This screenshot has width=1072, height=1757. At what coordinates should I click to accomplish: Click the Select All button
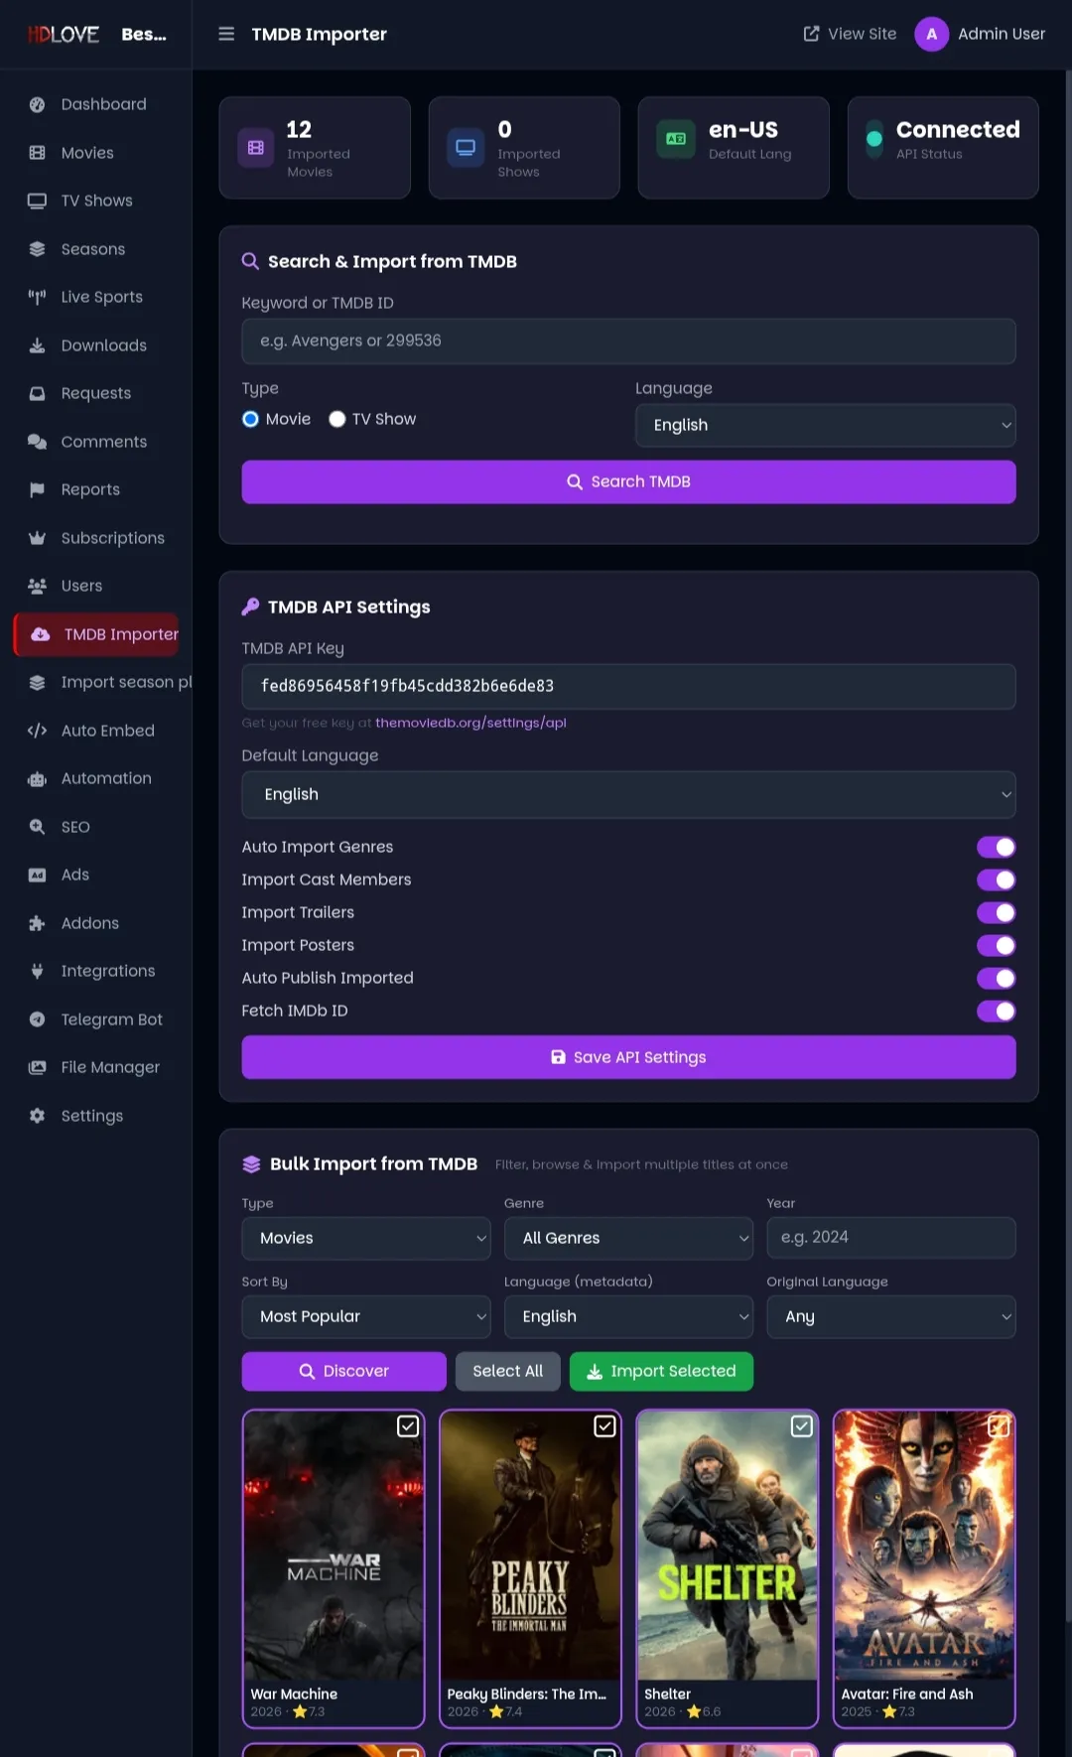click(507, 1371)
